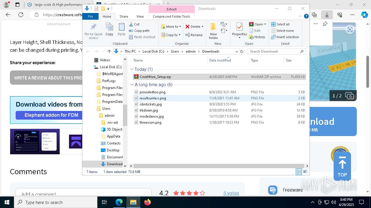
Task: Switch to large icons view layout
Action: tap(305, 172)
